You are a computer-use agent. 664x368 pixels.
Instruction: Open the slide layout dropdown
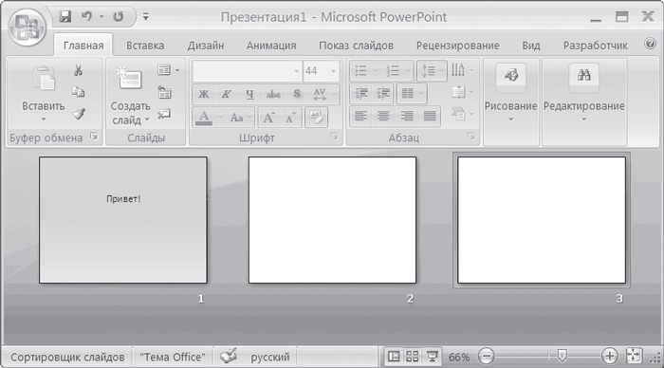[168, 70]
